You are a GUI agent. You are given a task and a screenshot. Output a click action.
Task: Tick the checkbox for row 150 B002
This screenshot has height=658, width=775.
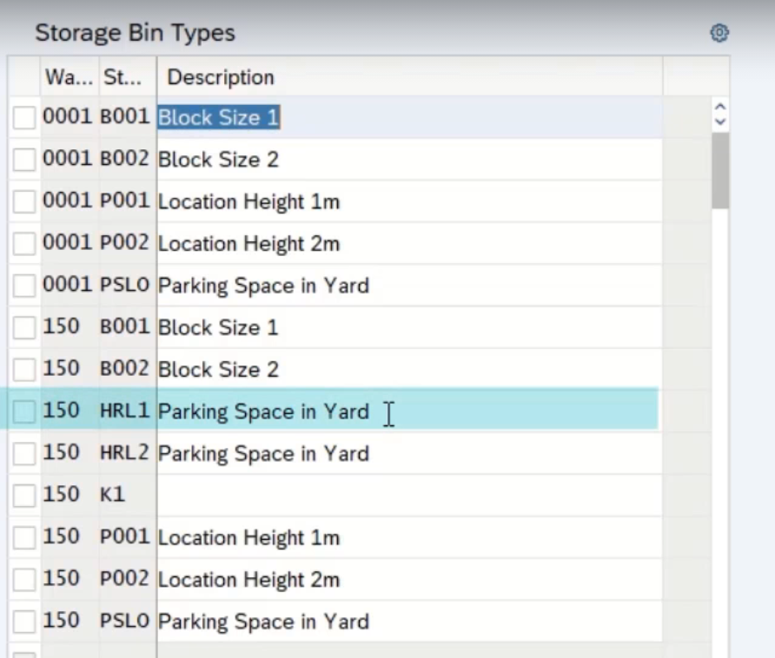24,370
